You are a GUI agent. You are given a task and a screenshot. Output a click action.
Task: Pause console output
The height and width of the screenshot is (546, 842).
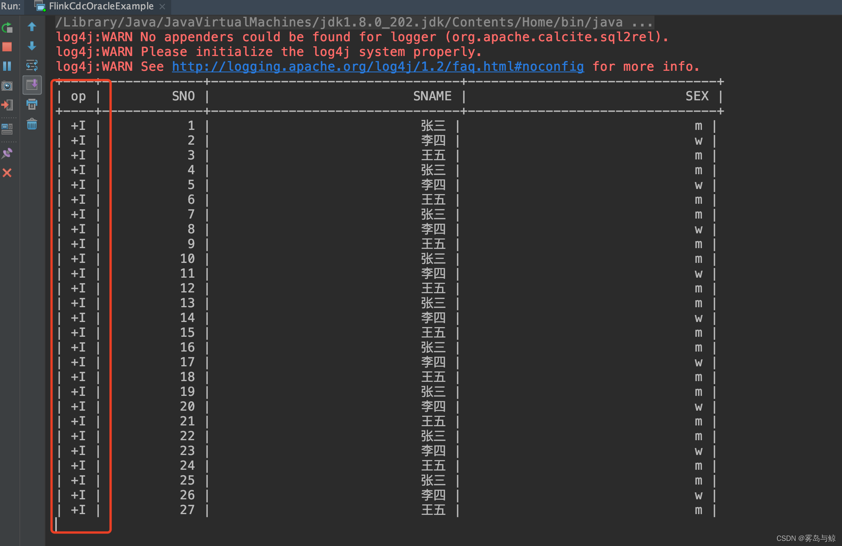[x=7, y=66]
